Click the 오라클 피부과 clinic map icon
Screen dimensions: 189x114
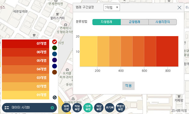coord(67,69)
